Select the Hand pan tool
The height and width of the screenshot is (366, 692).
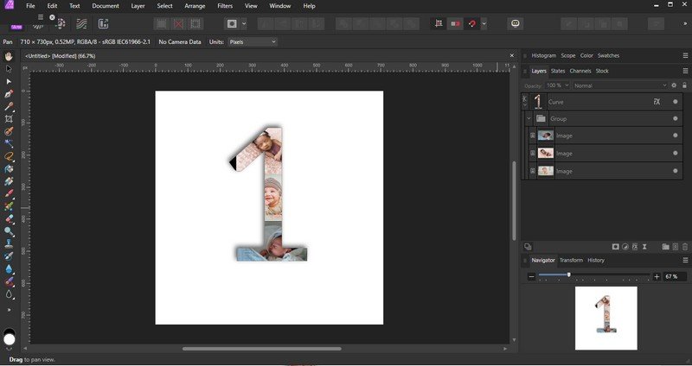pyautogui.click(x=10, y=57)
